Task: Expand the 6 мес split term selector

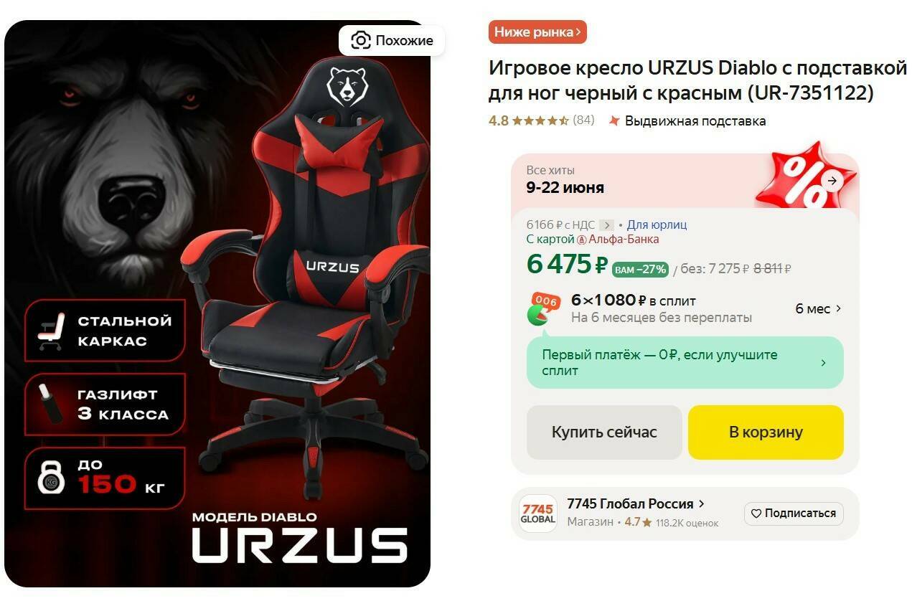Action: point(819,309)
